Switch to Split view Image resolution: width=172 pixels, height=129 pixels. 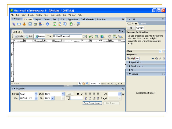(x=29, y=37)
